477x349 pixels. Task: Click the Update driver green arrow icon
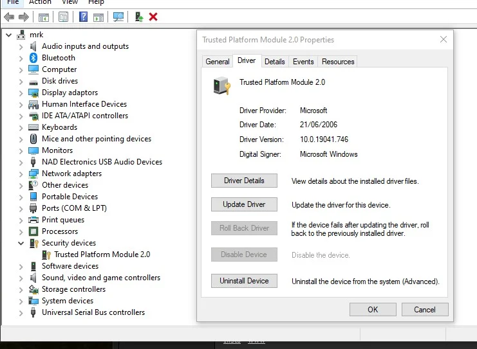[x=138, y=17]
